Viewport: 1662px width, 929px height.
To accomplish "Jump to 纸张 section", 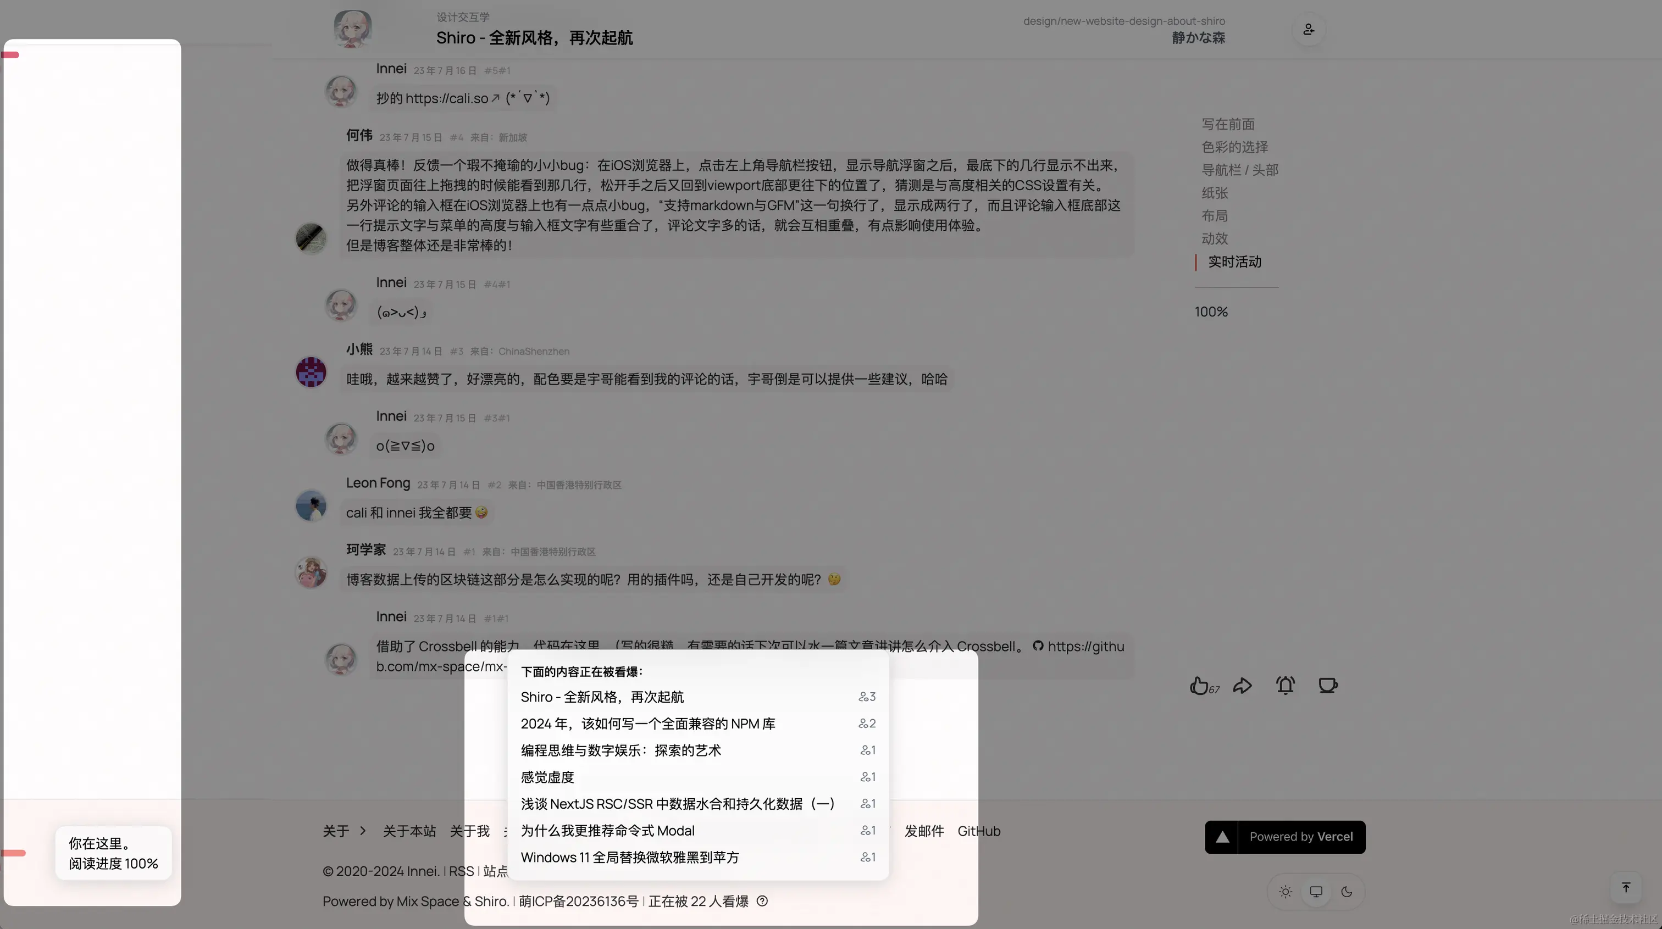I will tap(1214, 193).
